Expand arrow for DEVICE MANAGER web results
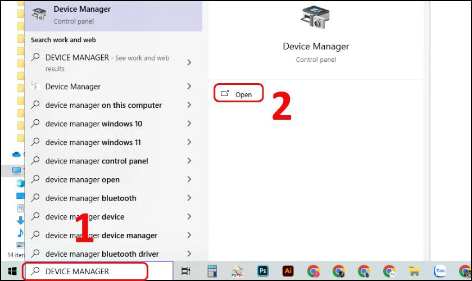Screen dimensions: 472x281 click(x=189, y=63)
